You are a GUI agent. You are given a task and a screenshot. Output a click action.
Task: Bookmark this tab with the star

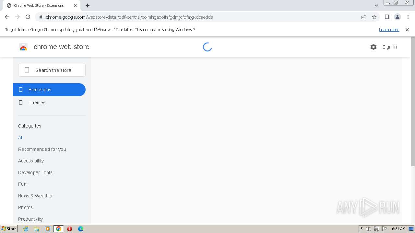(374, 17)
